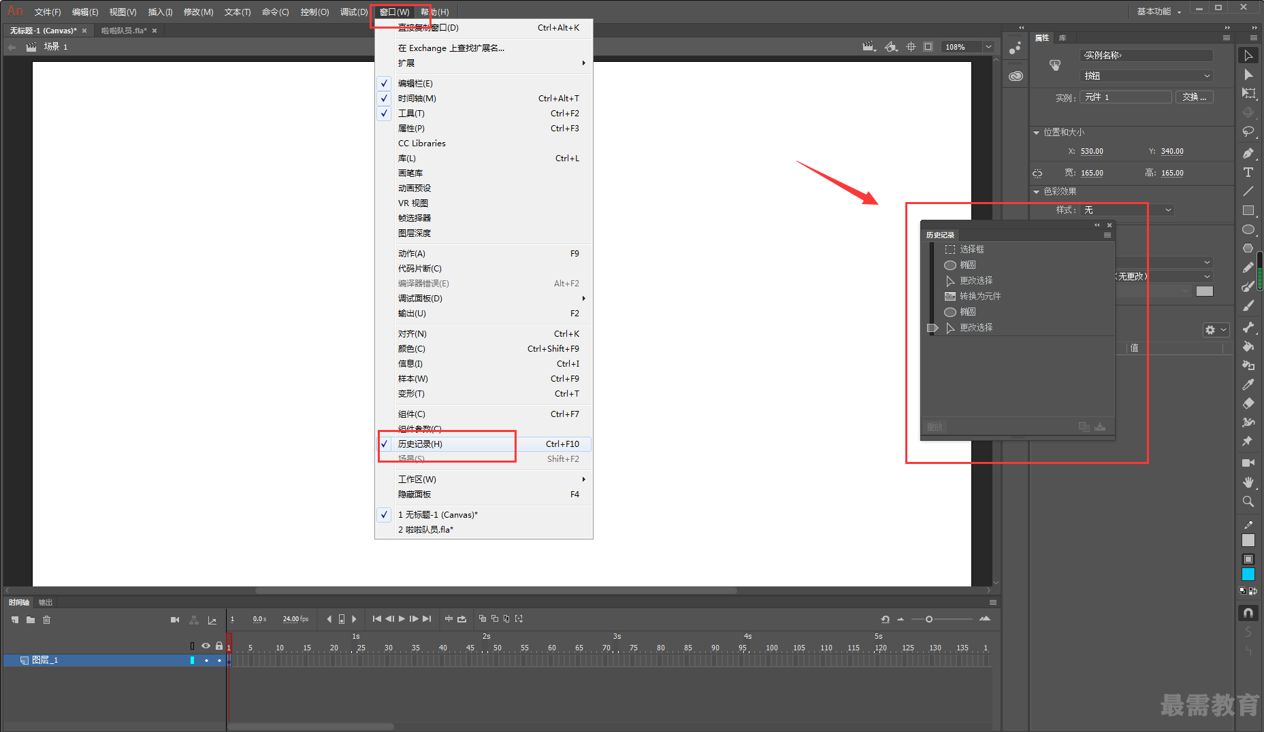
Task: Select the Rectangle tool
Action: click(1248, 210)
